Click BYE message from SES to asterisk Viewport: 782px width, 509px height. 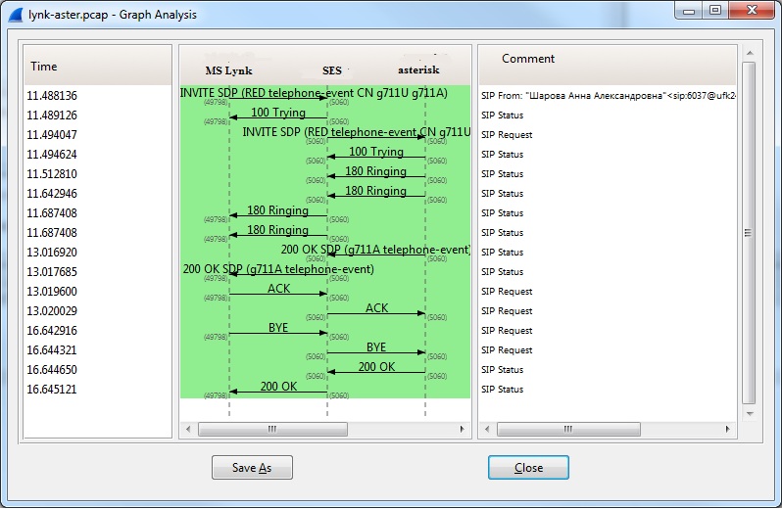pyautogui.click(x=376, y=347)
